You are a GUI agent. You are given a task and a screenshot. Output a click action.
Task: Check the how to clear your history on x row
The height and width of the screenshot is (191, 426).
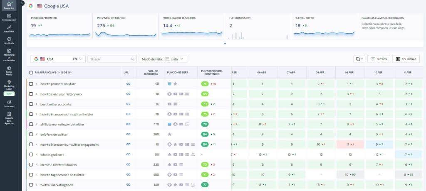pyautogui.click(x=31, y=94)
